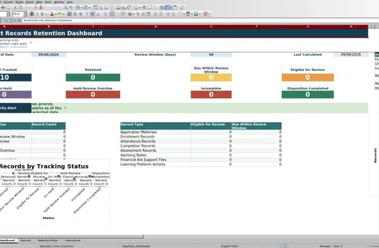Open the Help menu
This screenshot has width=379, height=248.
[x=70, y=2]
